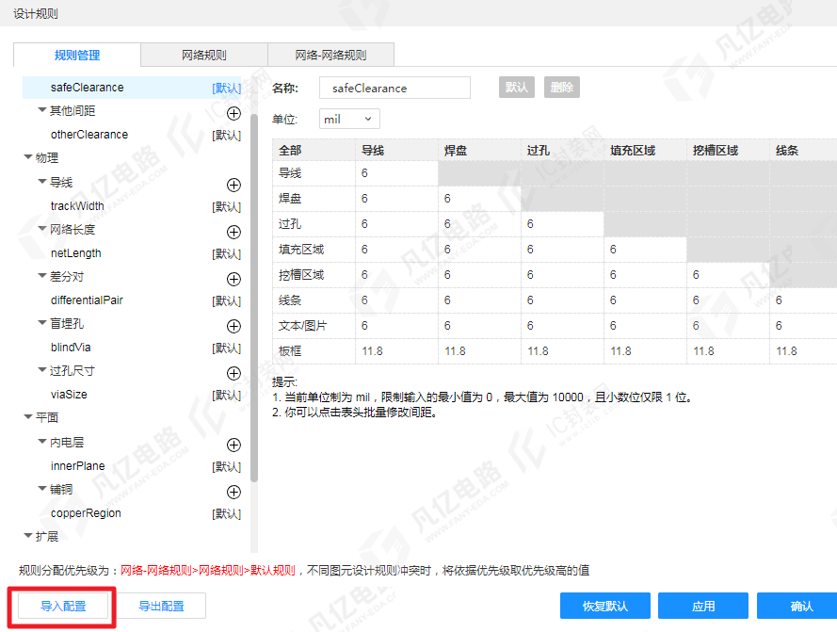Click the 导出配置 button
This screenshot has width=837, height=632.
click(161, 607)
